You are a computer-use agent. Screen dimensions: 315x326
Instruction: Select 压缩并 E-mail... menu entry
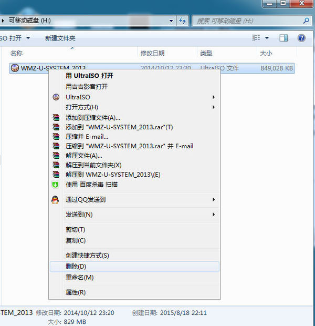(x=134, y=137)
